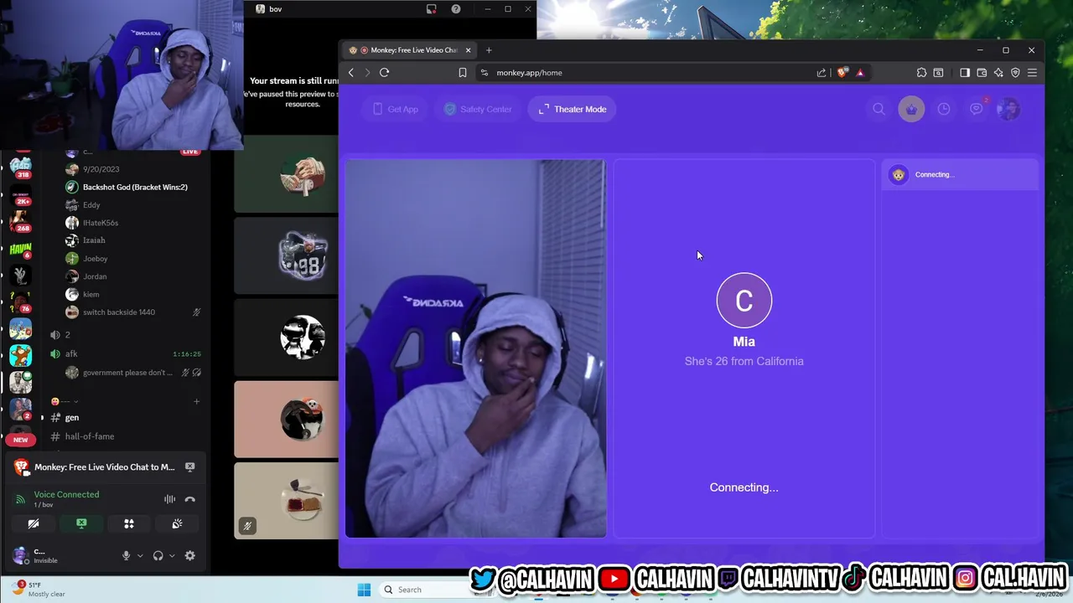Open the browser extensions puzzle icon
1073x603 pixels.
921,73
